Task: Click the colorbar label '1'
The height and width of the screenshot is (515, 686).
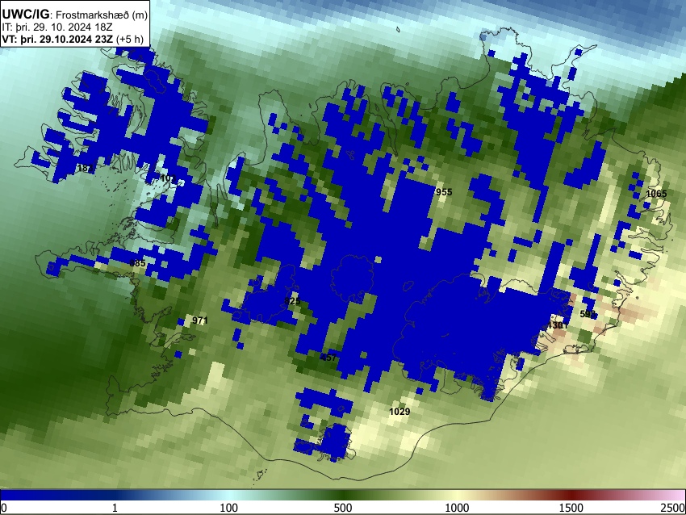Action: [x=115, y=508]
